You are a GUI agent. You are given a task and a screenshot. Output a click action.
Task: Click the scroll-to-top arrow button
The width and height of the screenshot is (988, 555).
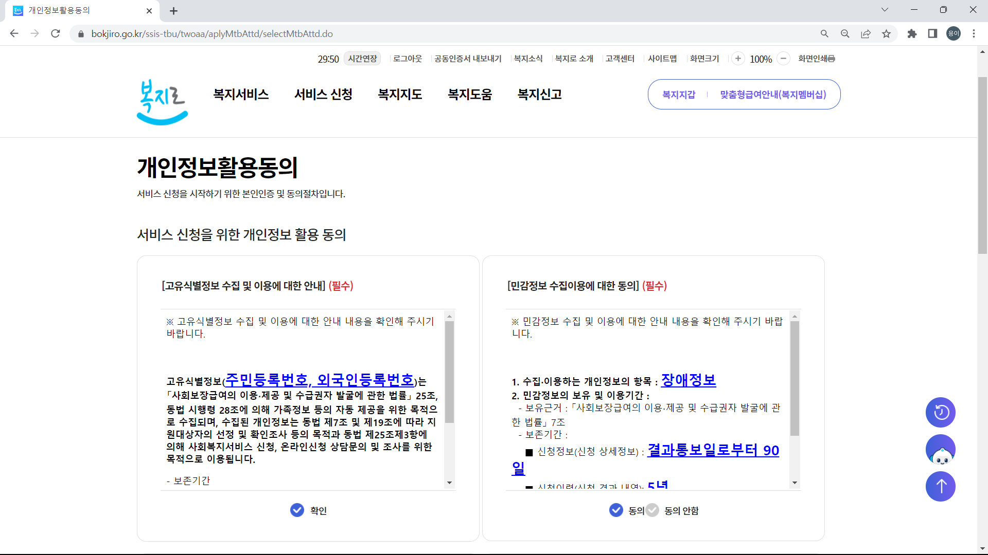(x=940, y=486)
